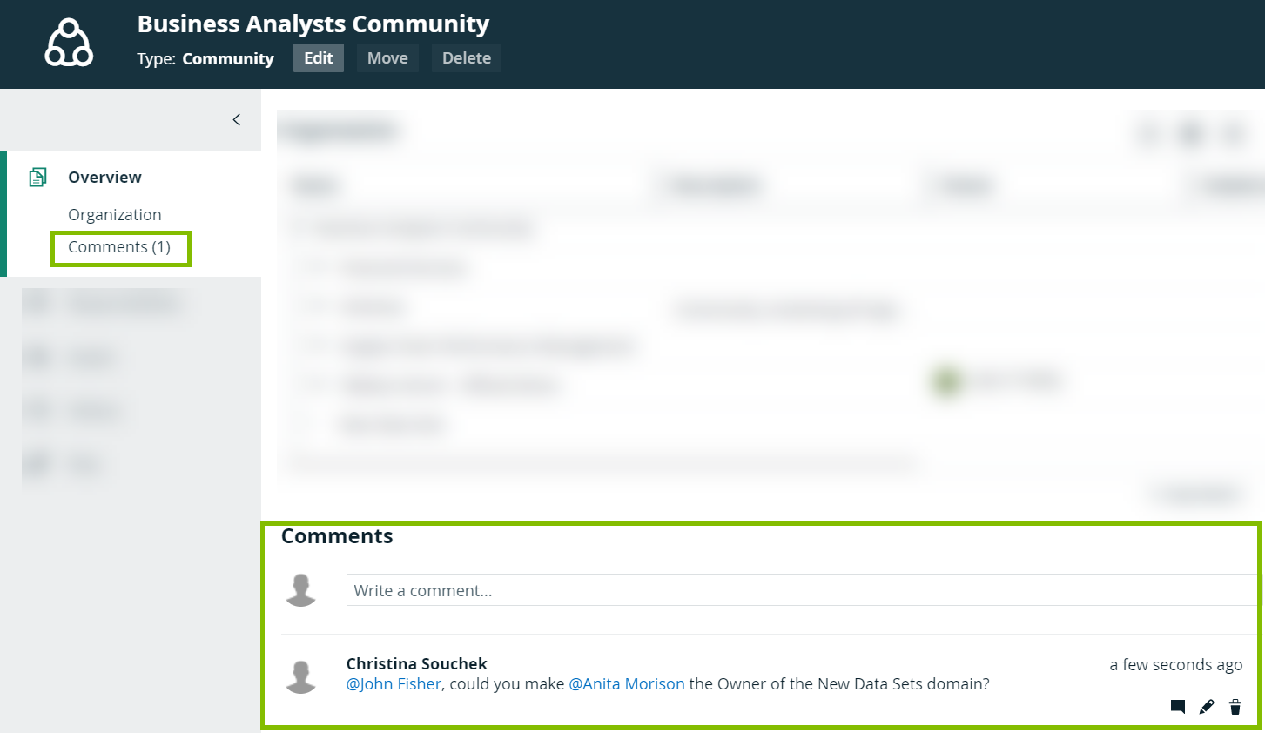Viewport: 1265px width, 733px height.
Task: Click the 'a few seconds ago' timestamp
Action: 1175,665
